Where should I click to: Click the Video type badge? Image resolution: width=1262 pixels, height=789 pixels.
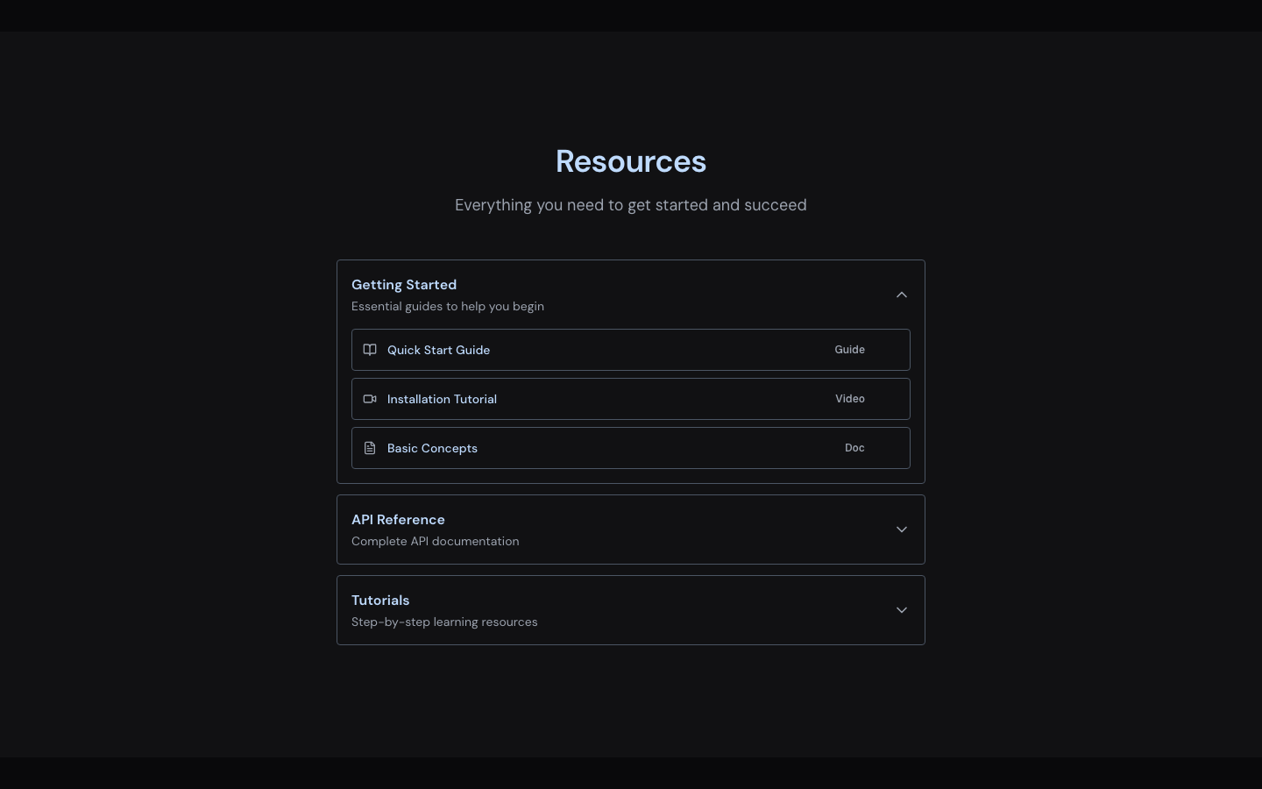click(x=850, y=399)
